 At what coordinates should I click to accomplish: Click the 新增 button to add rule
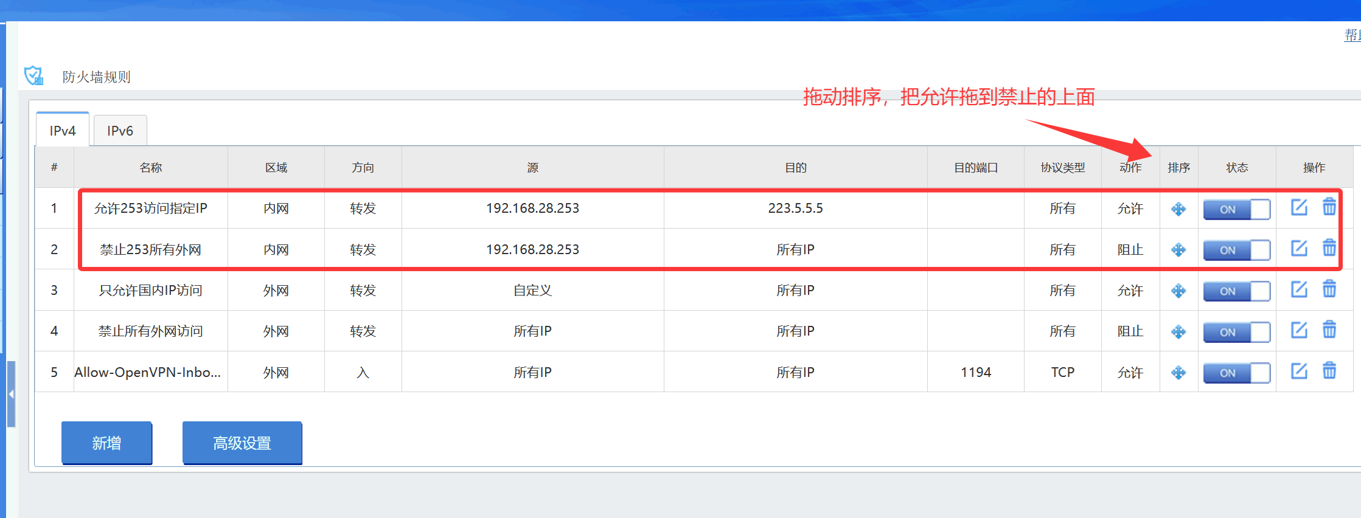click(x=106, y=443)
